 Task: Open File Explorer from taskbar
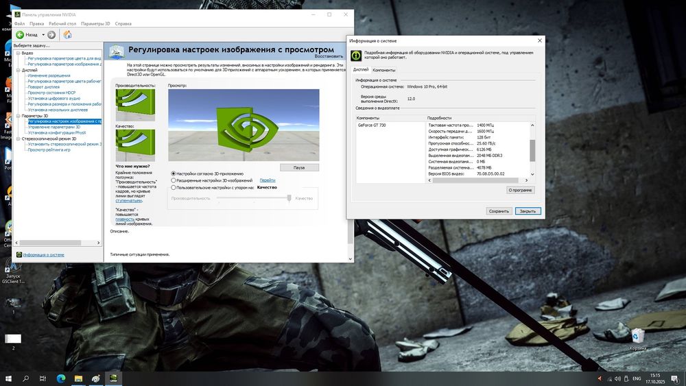78,378
